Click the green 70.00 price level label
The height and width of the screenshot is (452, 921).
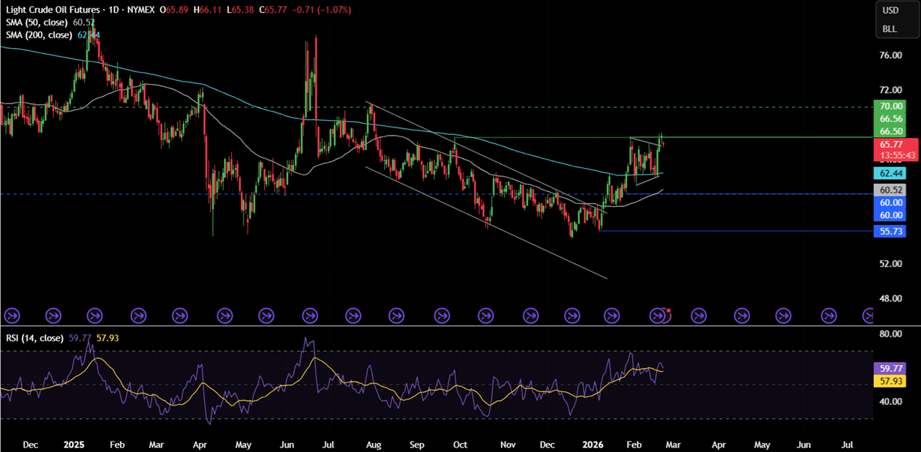[x=891, y=106]
